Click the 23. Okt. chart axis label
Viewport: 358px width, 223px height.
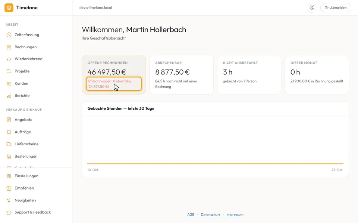(x=337, y=170)
